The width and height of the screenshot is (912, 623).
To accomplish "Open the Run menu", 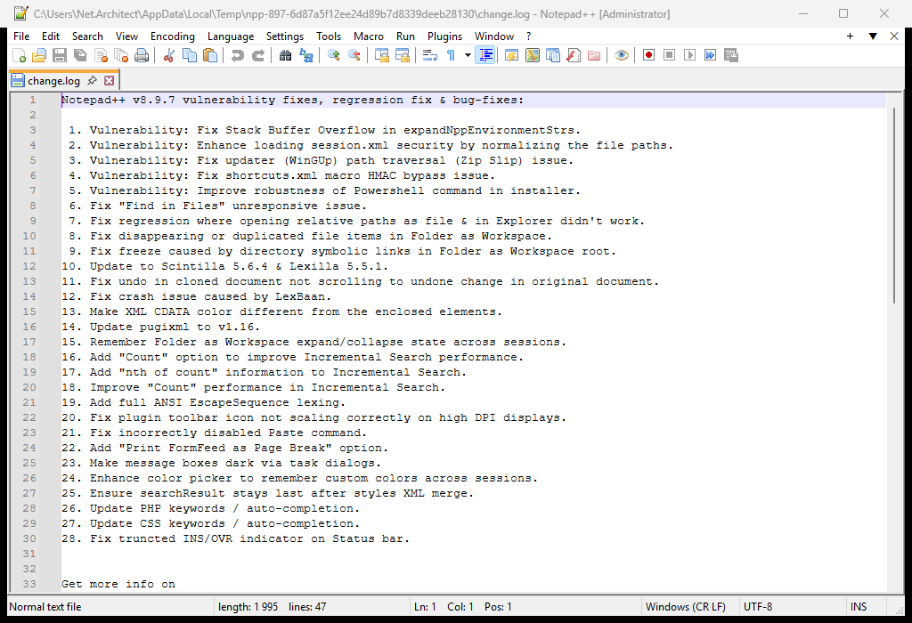I will (x=405, y=36).
